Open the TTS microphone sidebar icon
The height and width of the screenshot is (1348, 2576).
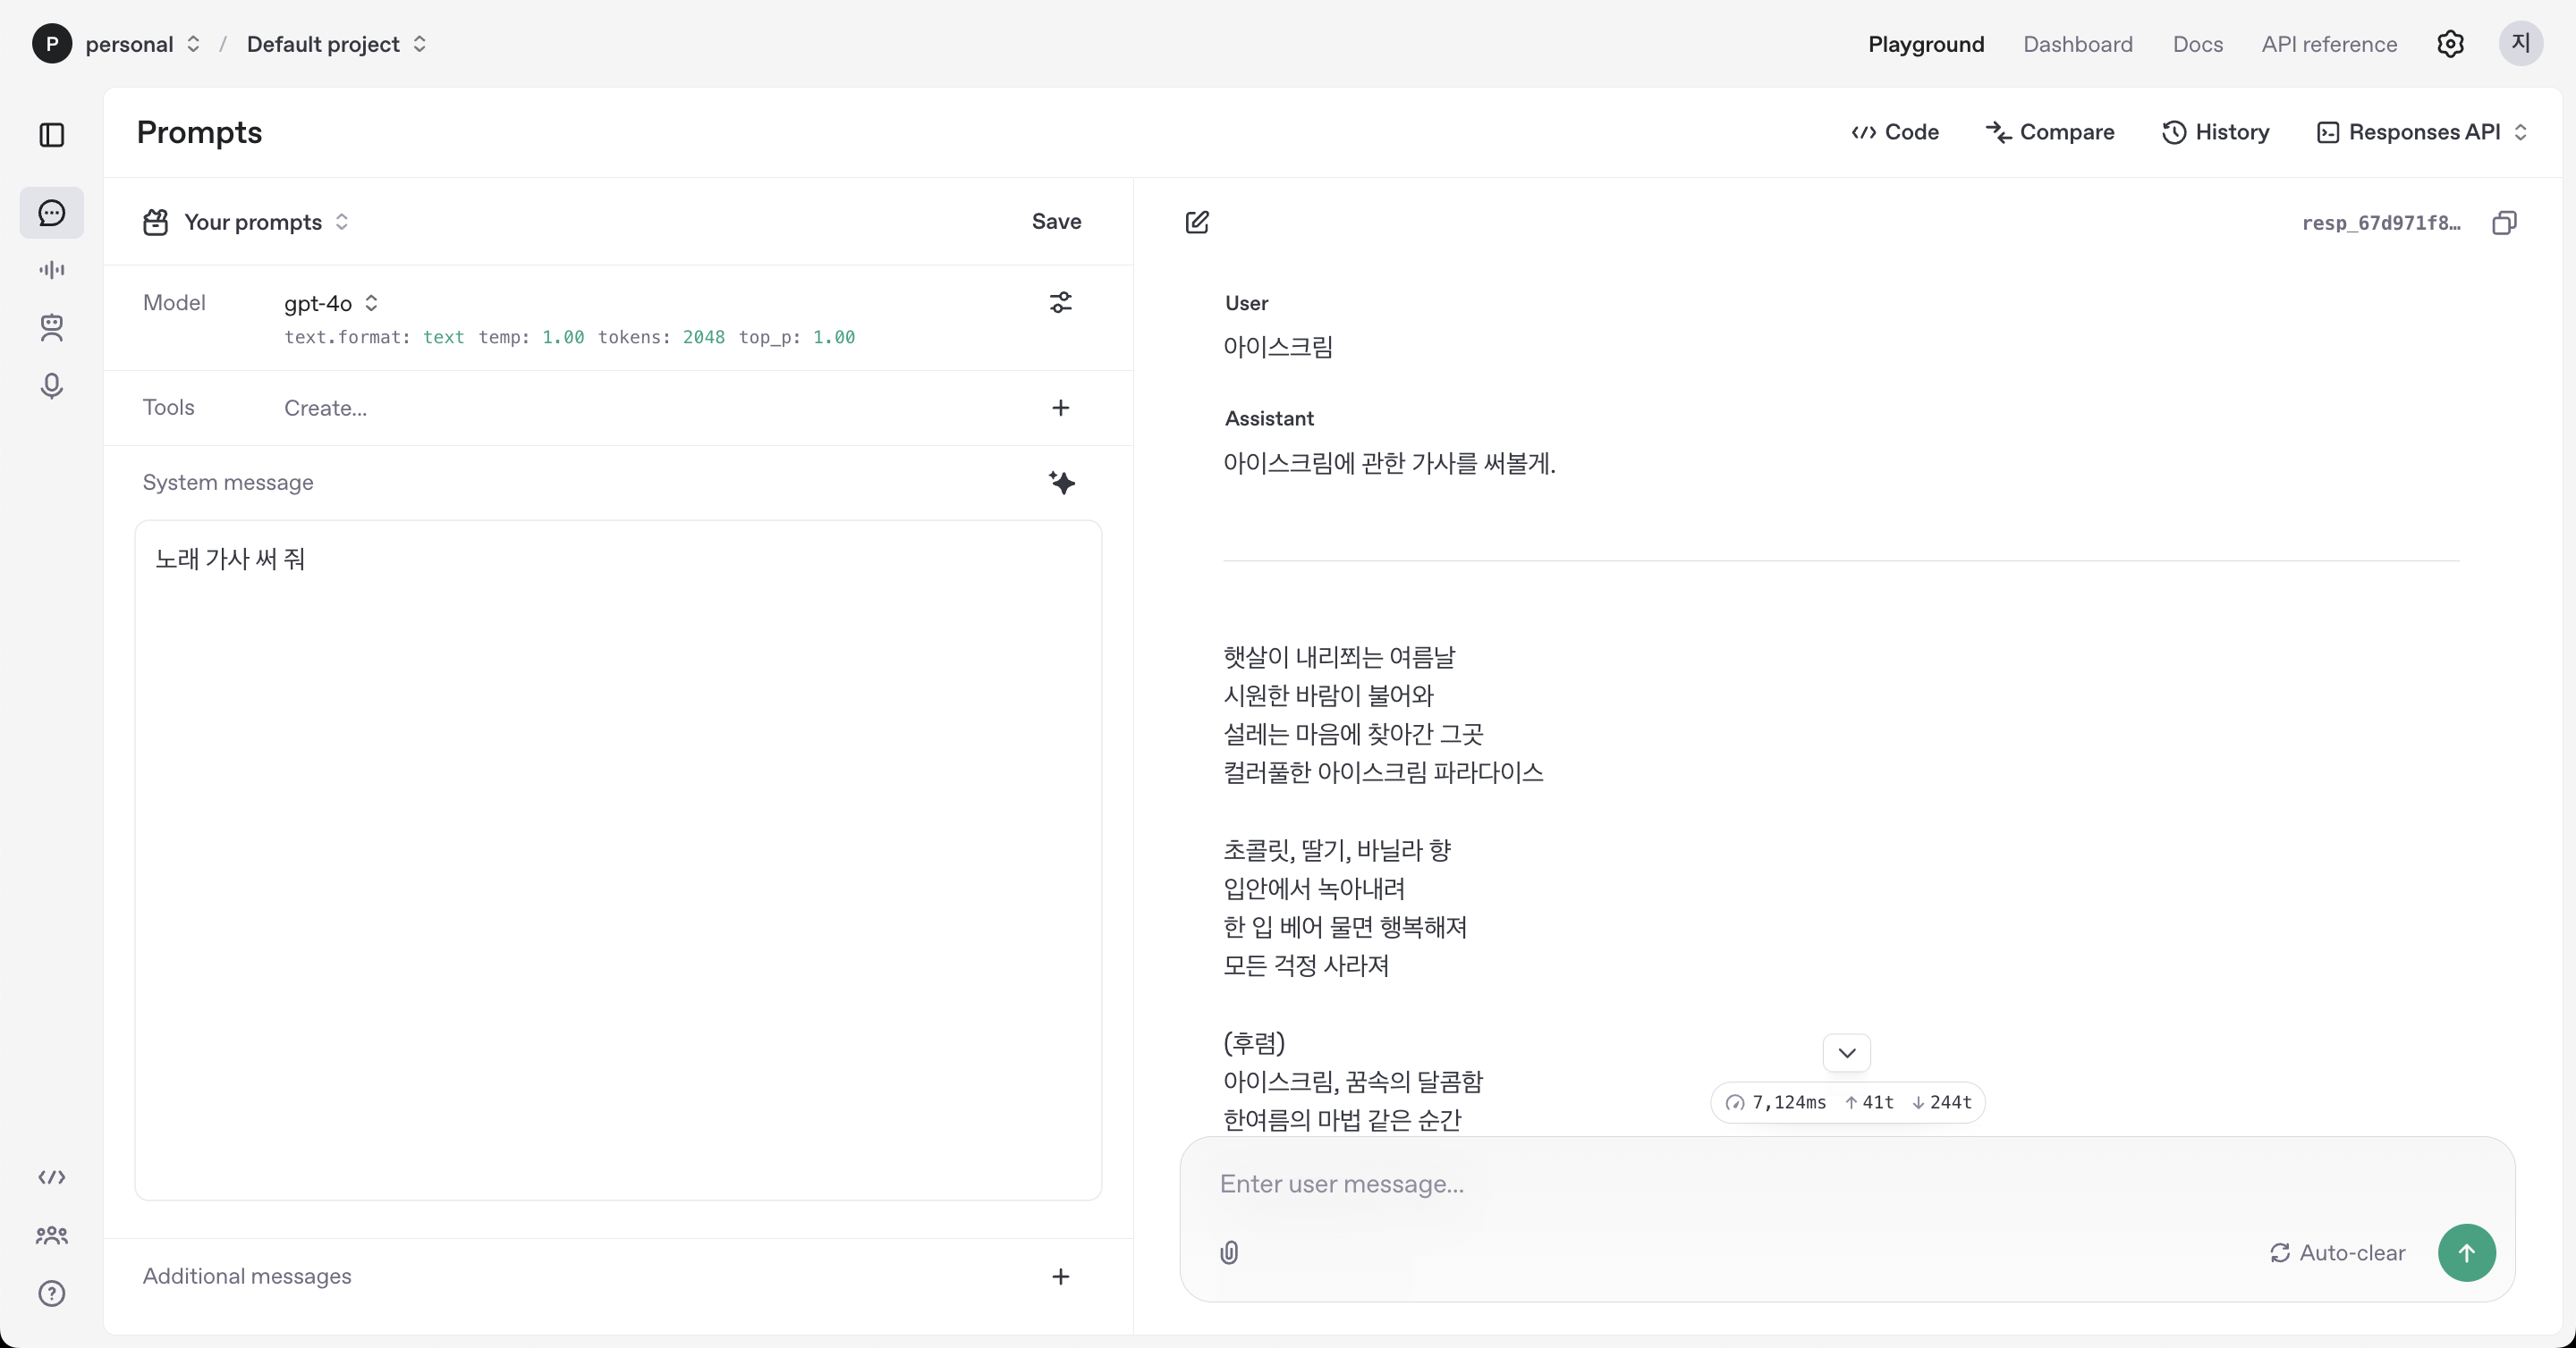[x=52, y=385]
